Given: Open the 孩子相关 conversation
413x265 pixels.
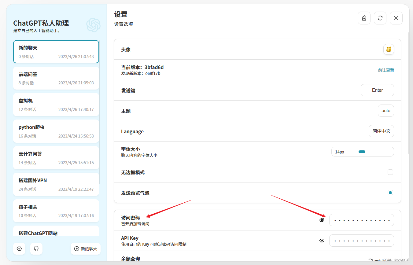Looking at the screenshot, I should 56,211.
